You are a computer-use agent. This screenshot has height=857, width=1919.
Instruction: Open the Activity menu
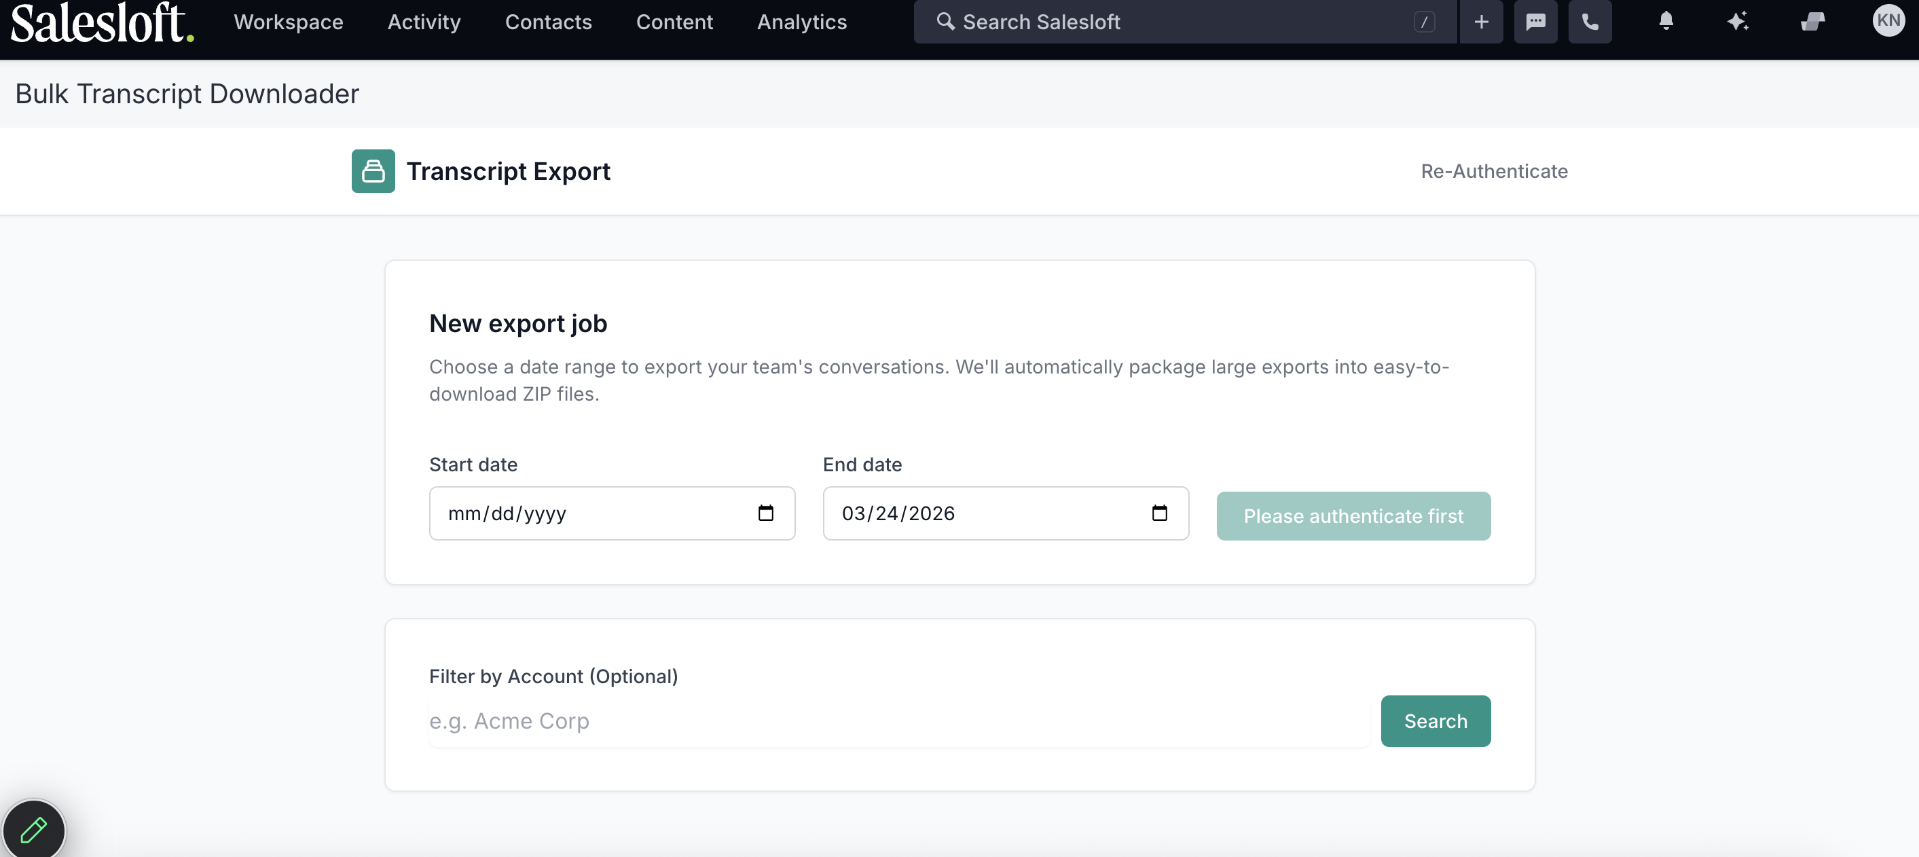(x=424, y=22)
